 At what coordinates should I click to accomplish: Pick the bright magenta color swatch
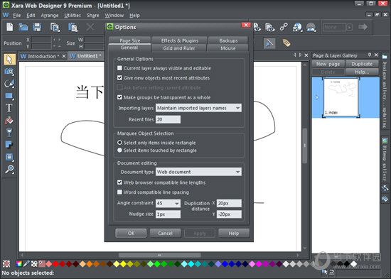259,263
